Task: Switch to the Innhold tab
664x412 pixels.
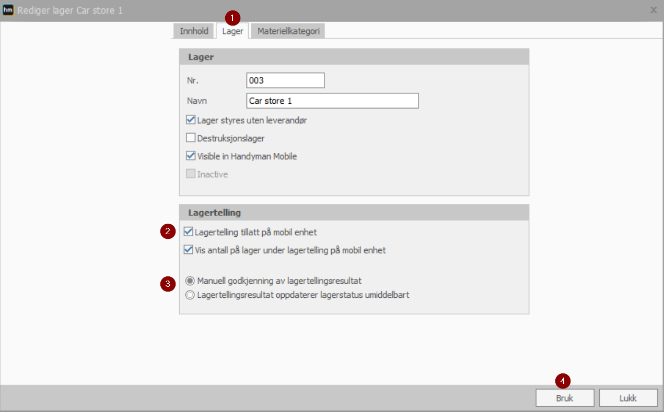Action: click(194, 31)
